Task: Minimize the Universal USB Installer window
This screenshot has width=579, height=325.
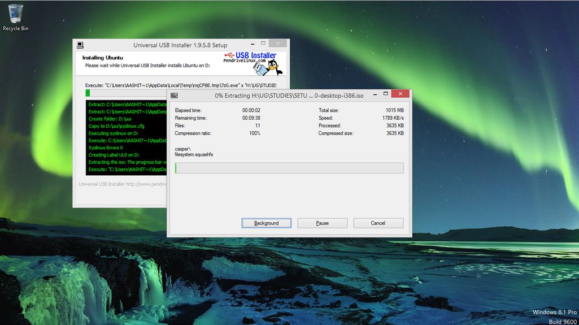Action: click(253, 44)
